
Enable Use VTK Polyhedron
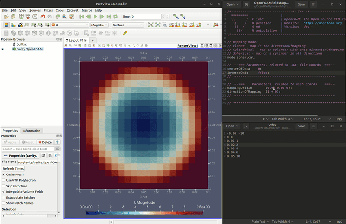pyautogui.click(x=3, y=180)
